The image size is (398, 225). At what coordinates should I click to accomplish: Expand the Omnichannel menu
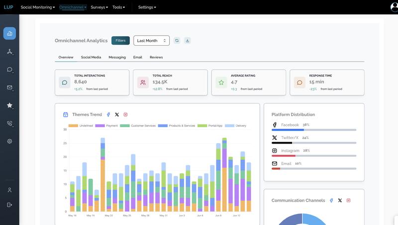(x=73, y=7)
